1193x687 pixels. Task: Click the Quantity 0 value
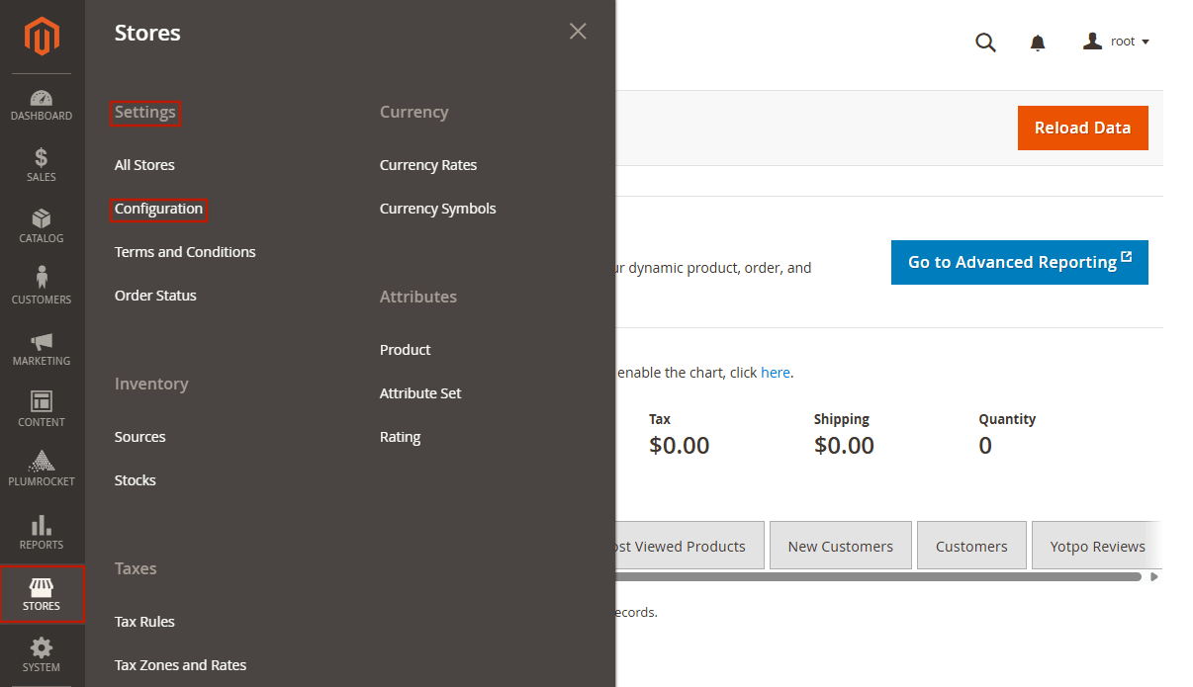(x=985, y=446)
